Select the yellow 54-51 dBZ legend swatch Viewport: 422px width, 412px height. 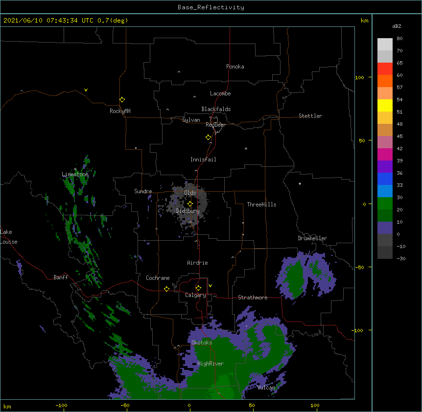click(385, 105)
